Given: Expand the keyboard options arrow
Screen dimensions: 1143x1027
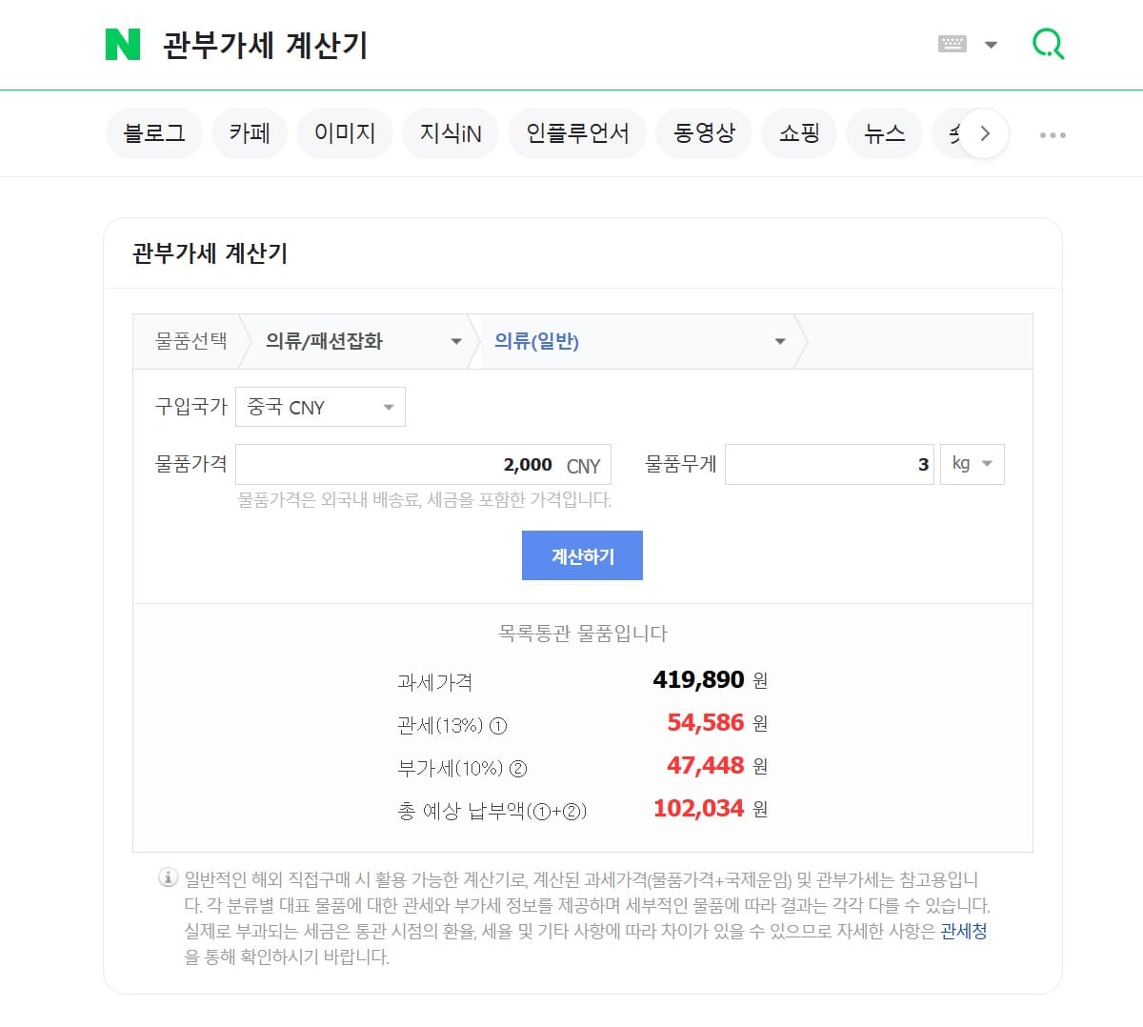Looking at the screenshot, I should pyautogui.click(x=991, y=45).
